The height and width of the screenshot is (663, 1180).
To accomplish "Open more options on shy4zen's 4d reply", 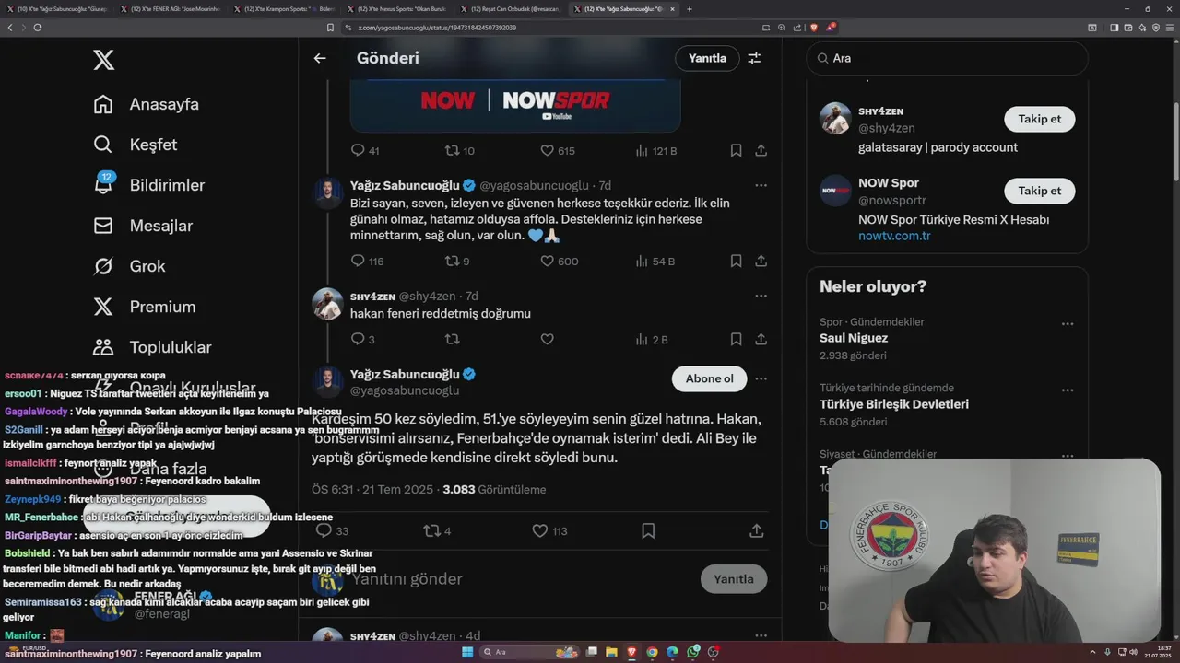I will [761, 636].
